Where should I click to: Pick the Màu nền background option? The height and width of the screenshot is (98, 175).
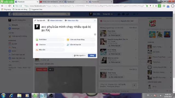[50, 50]
